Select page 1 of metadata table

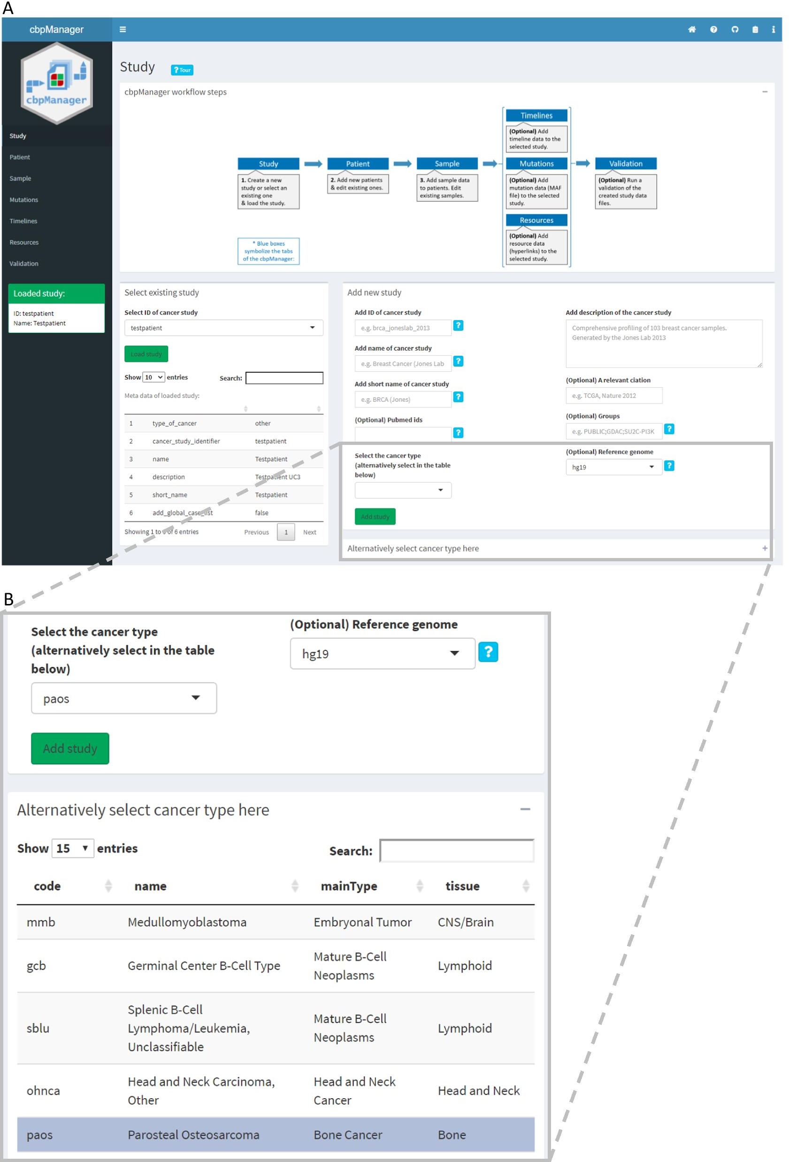point(286,532)
